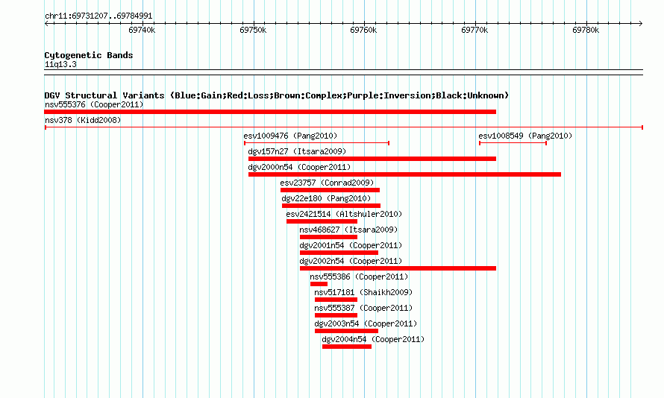The width and height of the screenshot is (664, 398).
Task: Click the nsv555387 red bar
Action: [x=336, y=315]
